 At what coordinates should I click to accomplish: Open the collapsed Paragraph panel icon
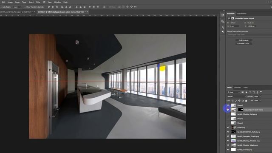pos(223,32)
